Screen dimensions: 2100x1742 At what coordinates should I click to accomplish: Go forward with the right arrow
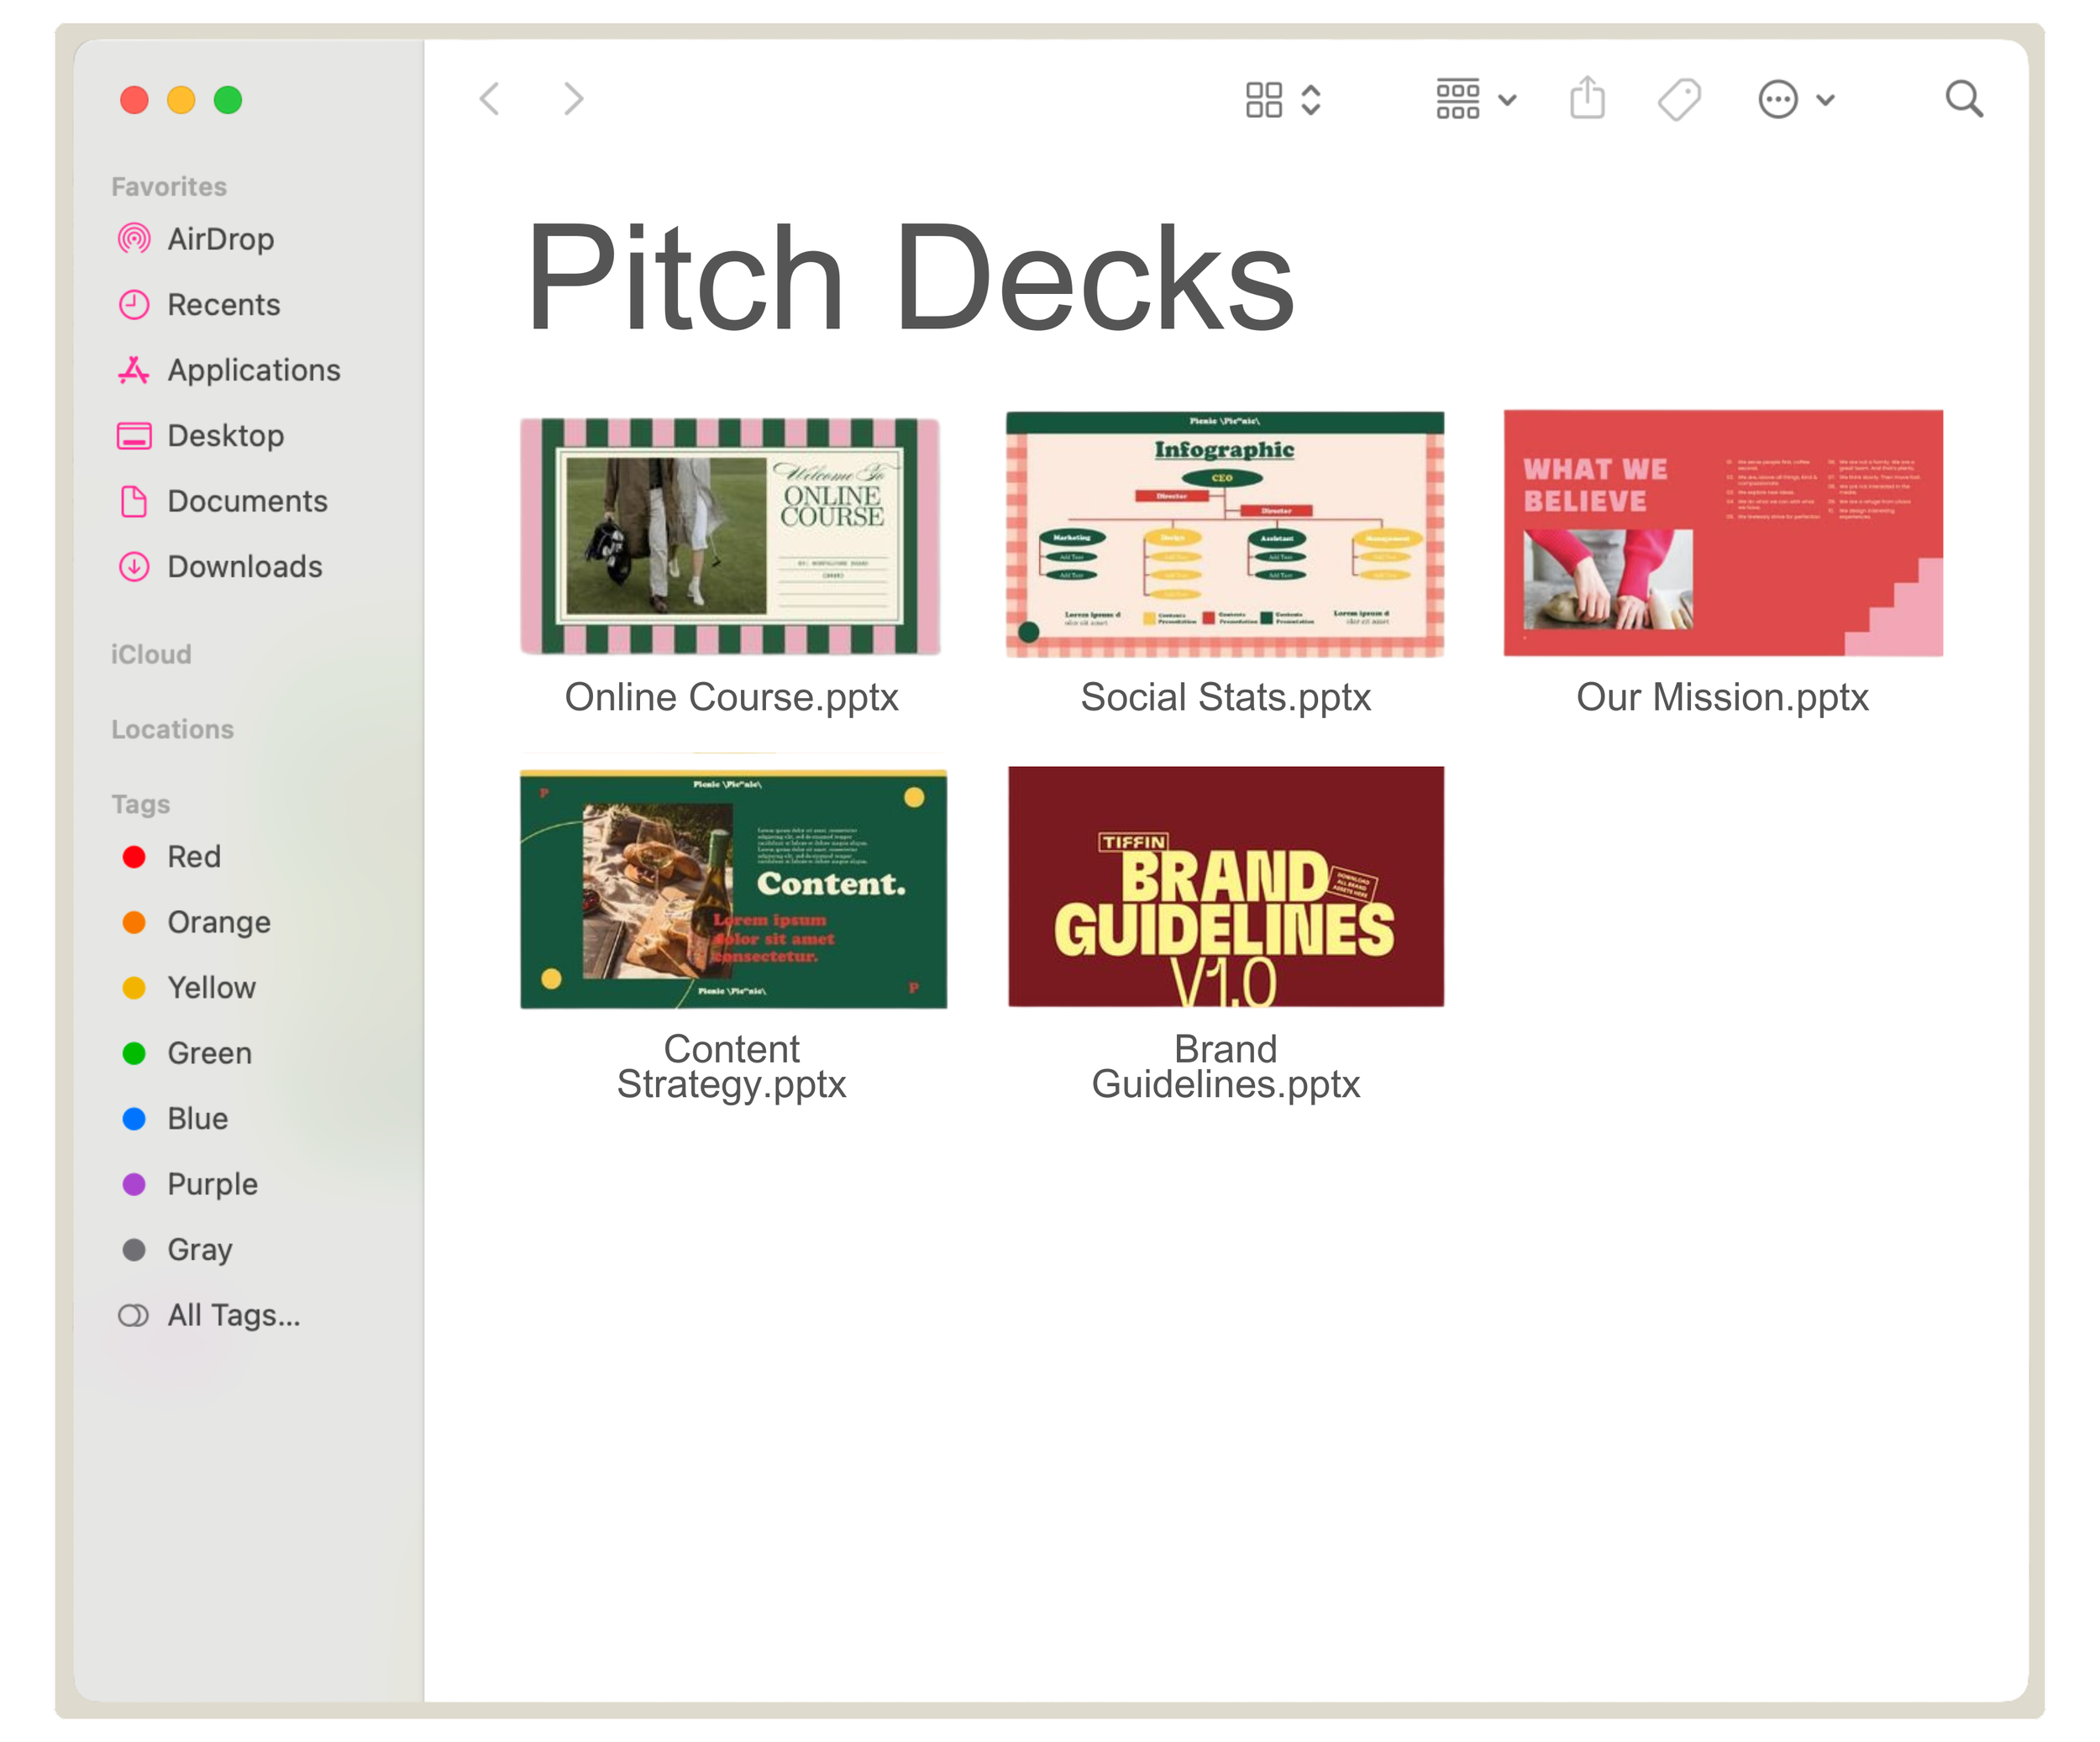(573, 99)
